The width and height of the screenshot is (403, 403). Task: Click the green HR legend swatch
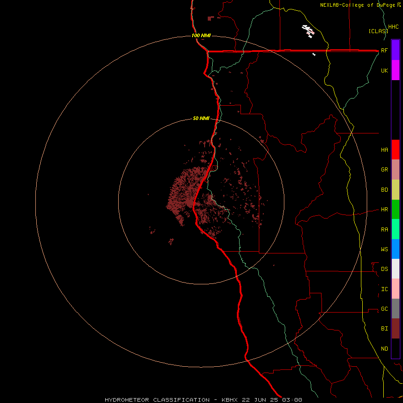tap(395, 209)
